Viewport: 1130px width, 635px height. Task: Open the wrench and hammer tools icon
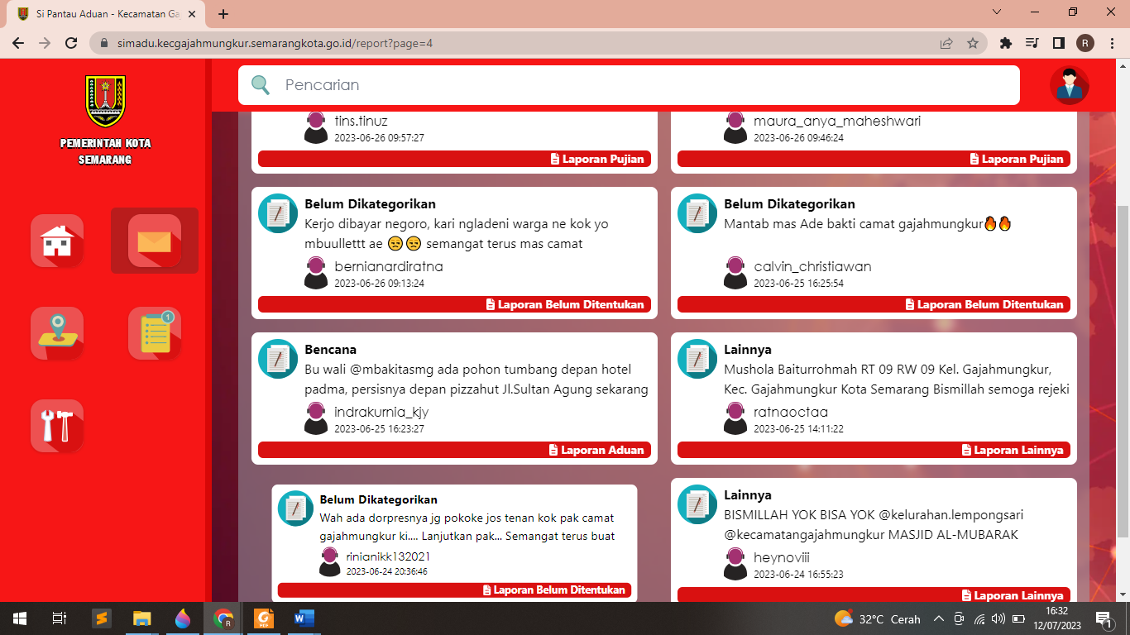[x=57, y=426]
